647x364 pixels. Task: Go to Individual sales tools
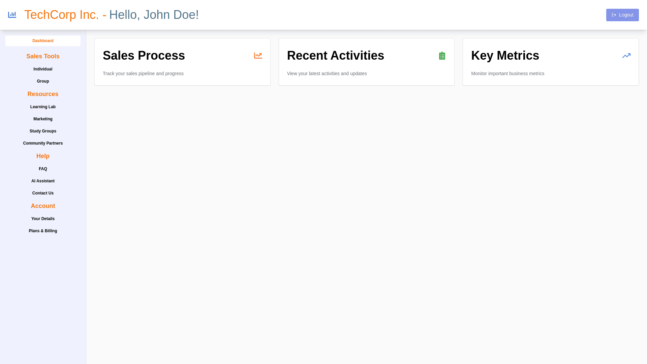[x=43, y=69]
